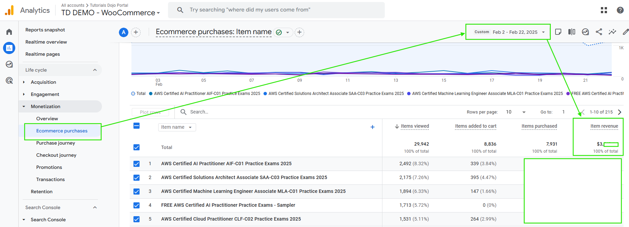Click the All accounts breadcrumb link
Screen dimensions: 629x227
pos(73,5)
